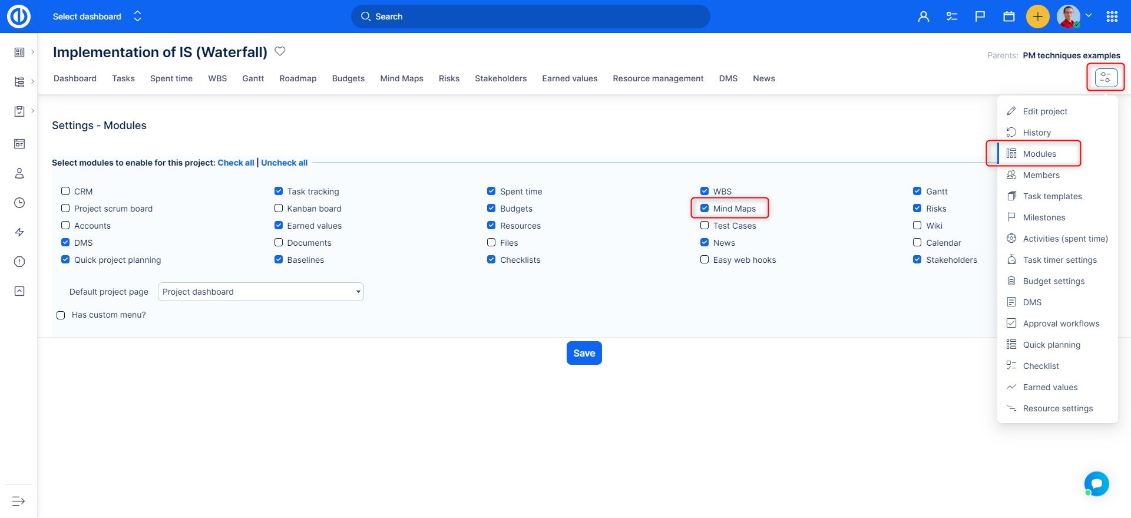Open the project settings controls icon

(x=1106, y=77)
